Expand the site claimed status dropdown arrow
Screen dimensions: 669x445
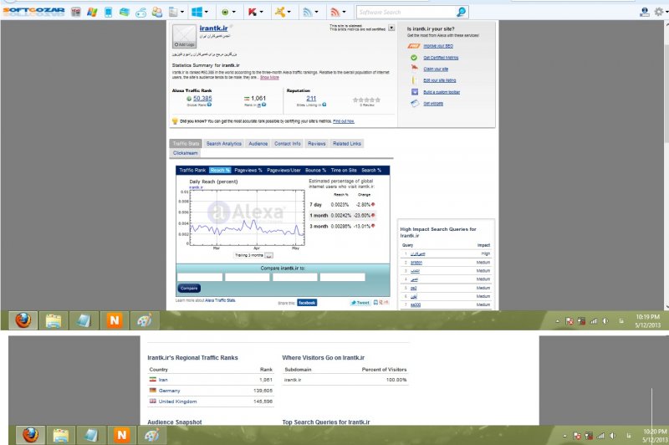[x=391, y=28]
